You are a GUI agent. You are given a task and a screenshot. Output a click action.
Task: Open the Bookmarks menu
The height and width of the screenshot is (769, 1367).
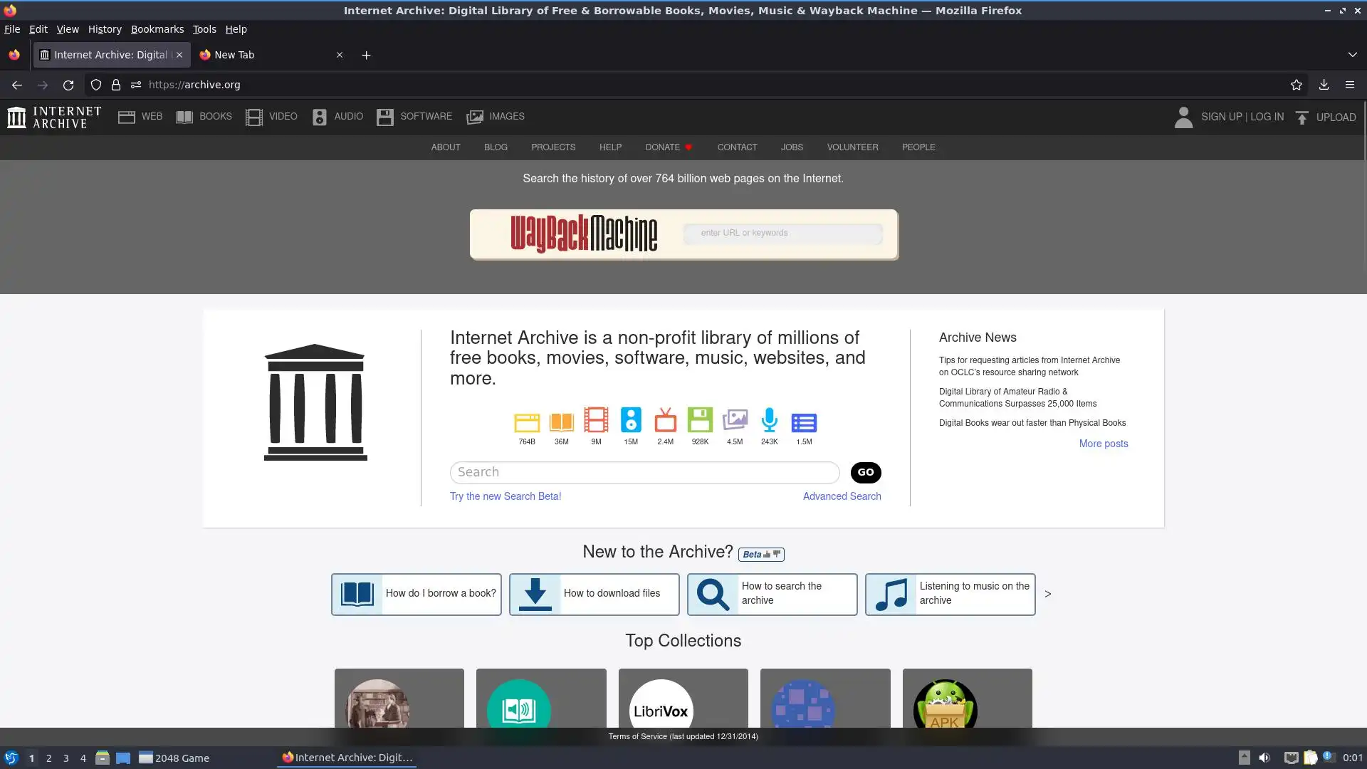coord(157,29)
